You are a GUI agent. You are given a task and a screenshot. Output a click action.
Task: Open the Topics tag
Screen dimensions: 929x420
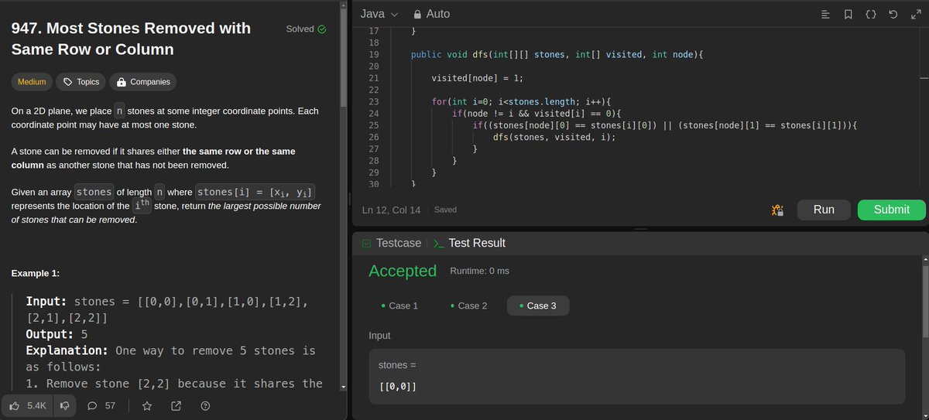click(x=81, y=81)
